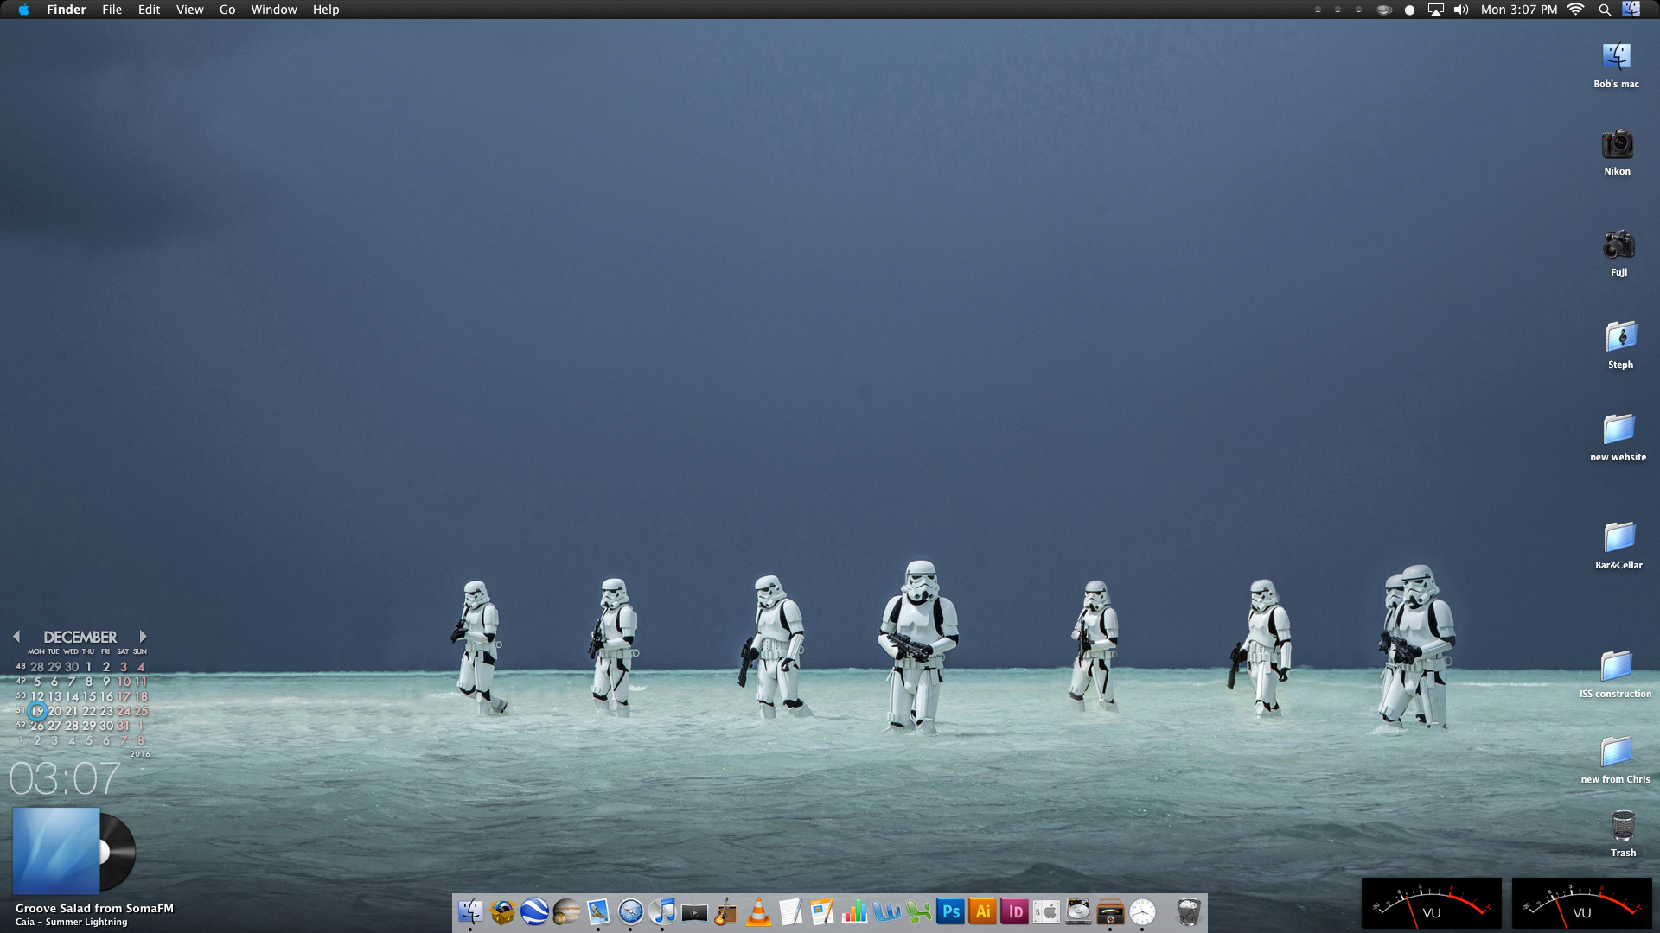Launch Illustrator from the dock
Screen dimensions: 1660x933
tap(982, 911)
